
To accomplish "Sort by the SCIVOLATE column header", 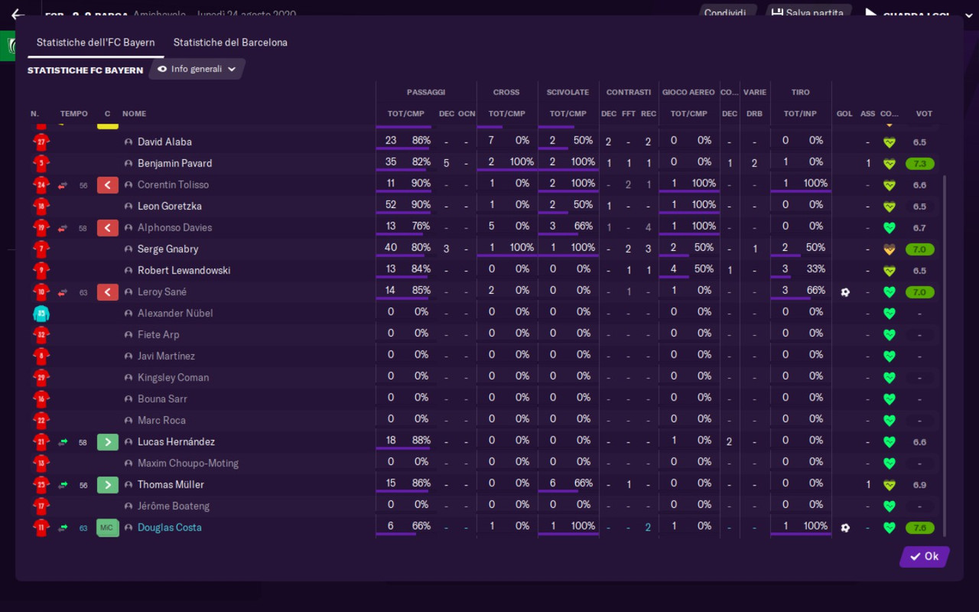I will [568, 92].
